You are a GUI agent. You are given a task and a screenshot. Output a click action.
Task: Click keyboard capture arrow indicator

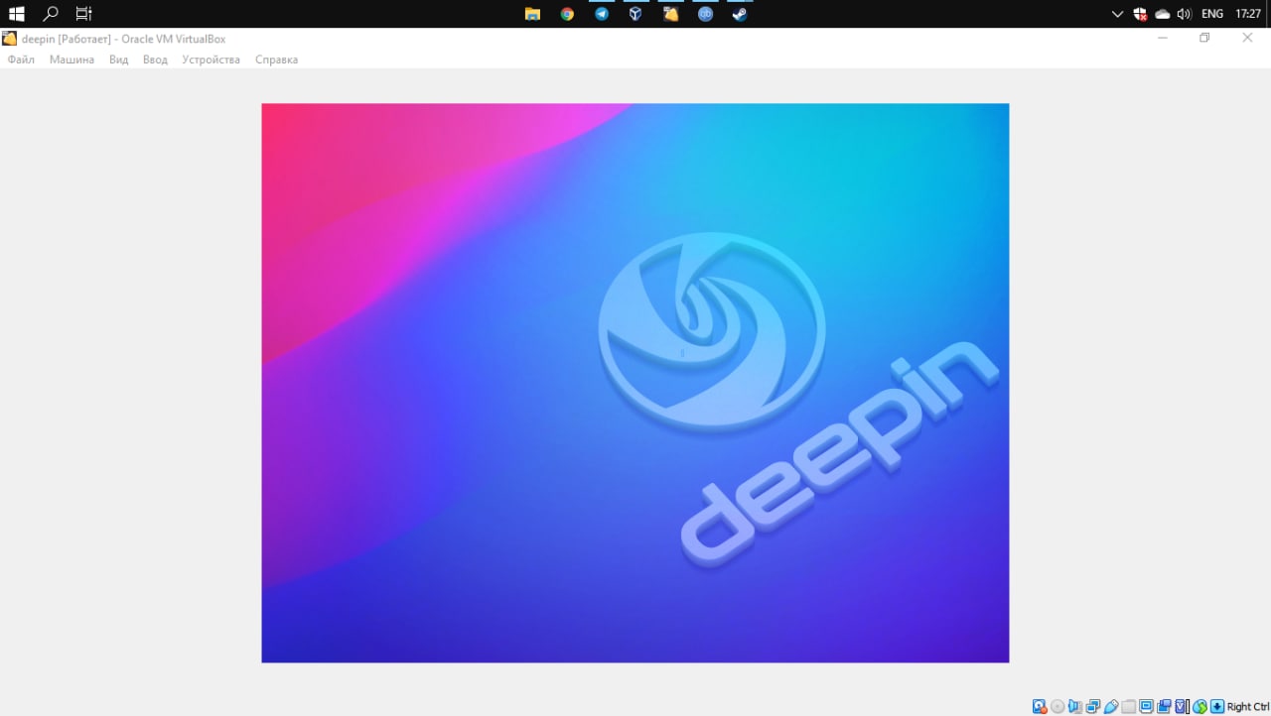tap(1216, 706)
